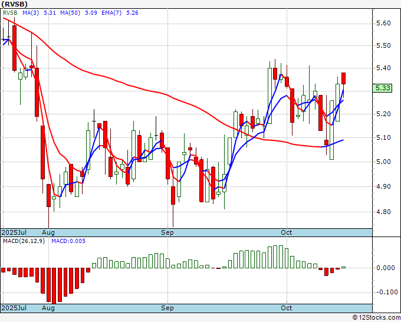401x322 pixels.
Task: Click Oct on the MACD panel axis
Action: [x=286, y=308]
